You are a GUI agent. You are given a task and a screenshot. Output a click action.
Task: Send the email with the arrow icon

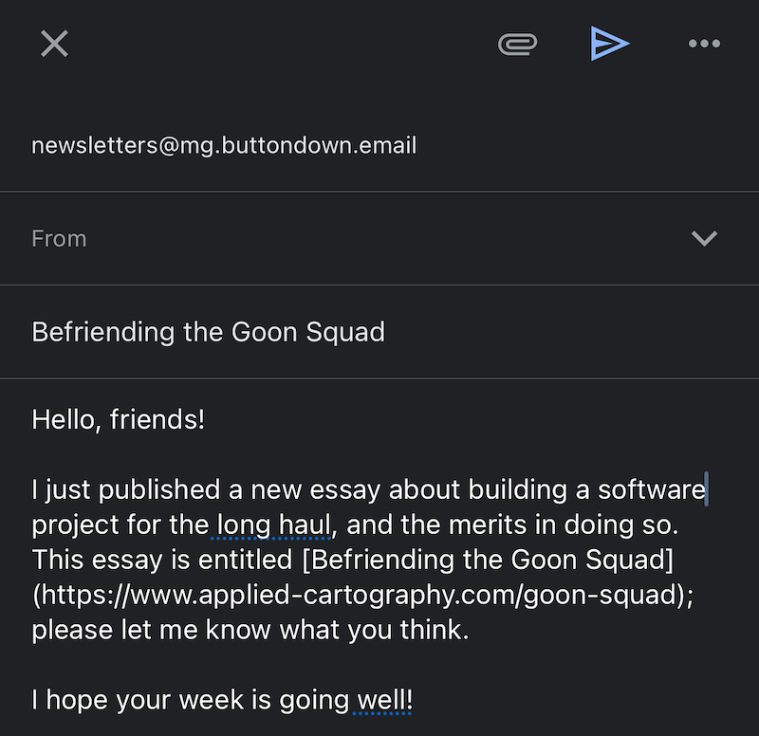609,44
